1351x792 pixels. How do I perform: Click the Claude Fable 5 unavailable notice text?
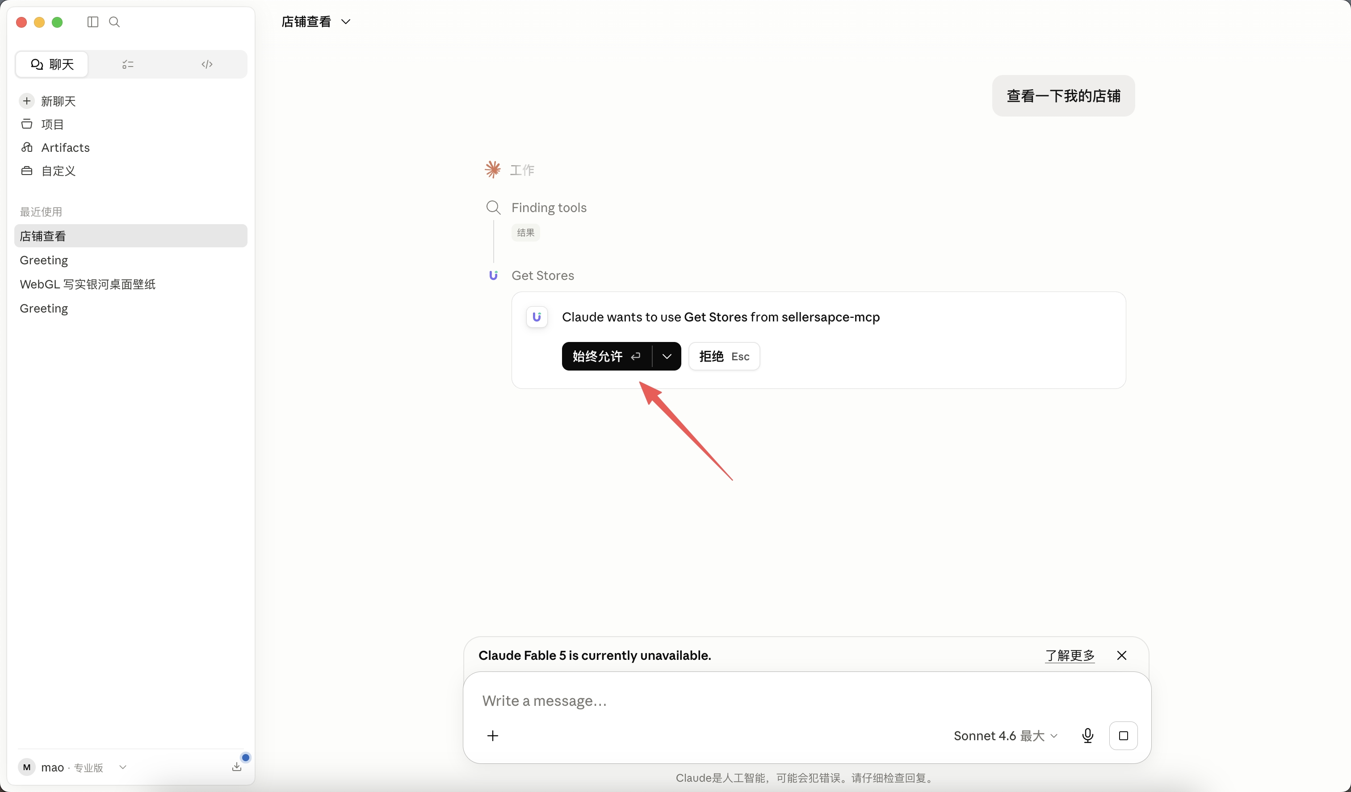click(595, 655)
